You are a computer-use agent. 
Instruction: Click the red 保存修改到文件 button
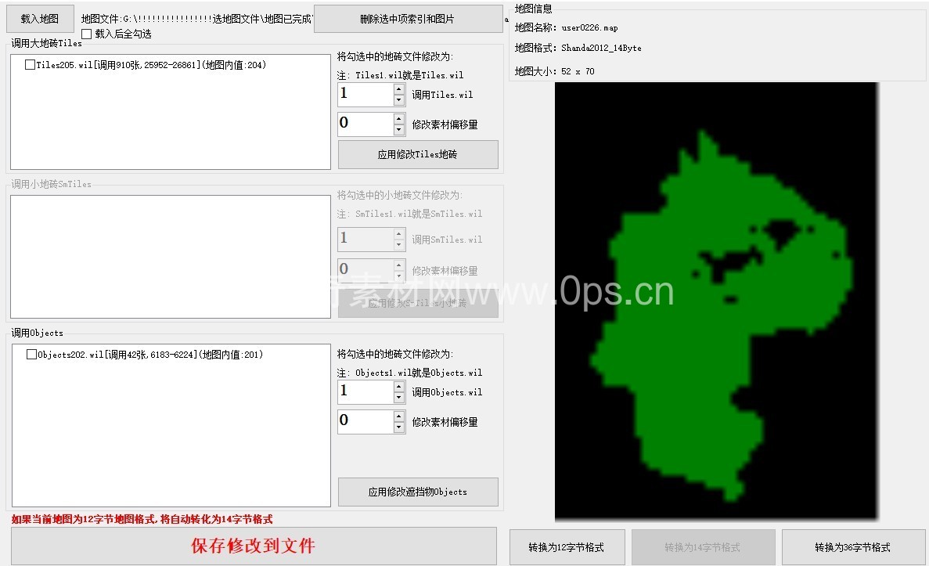point(254,546)
